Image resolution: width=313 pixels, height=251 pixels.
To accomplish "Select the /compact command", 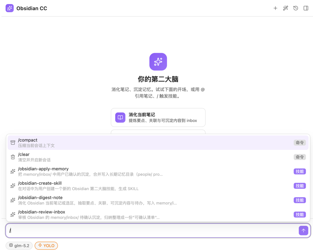I will pos(158,143).
